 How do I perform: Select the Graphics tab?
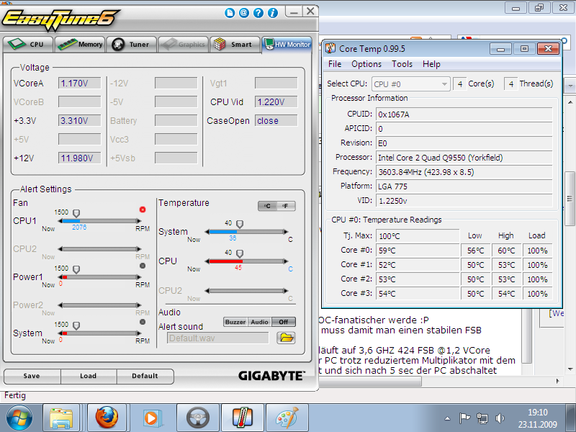(184, 45)
